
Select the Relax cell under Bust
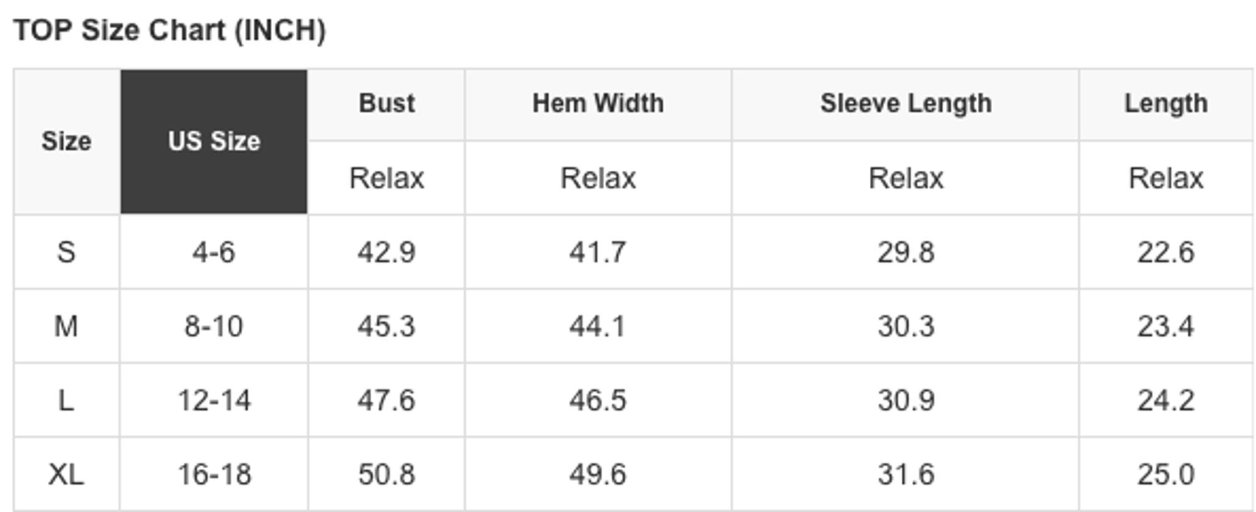(x=387, y=178)
